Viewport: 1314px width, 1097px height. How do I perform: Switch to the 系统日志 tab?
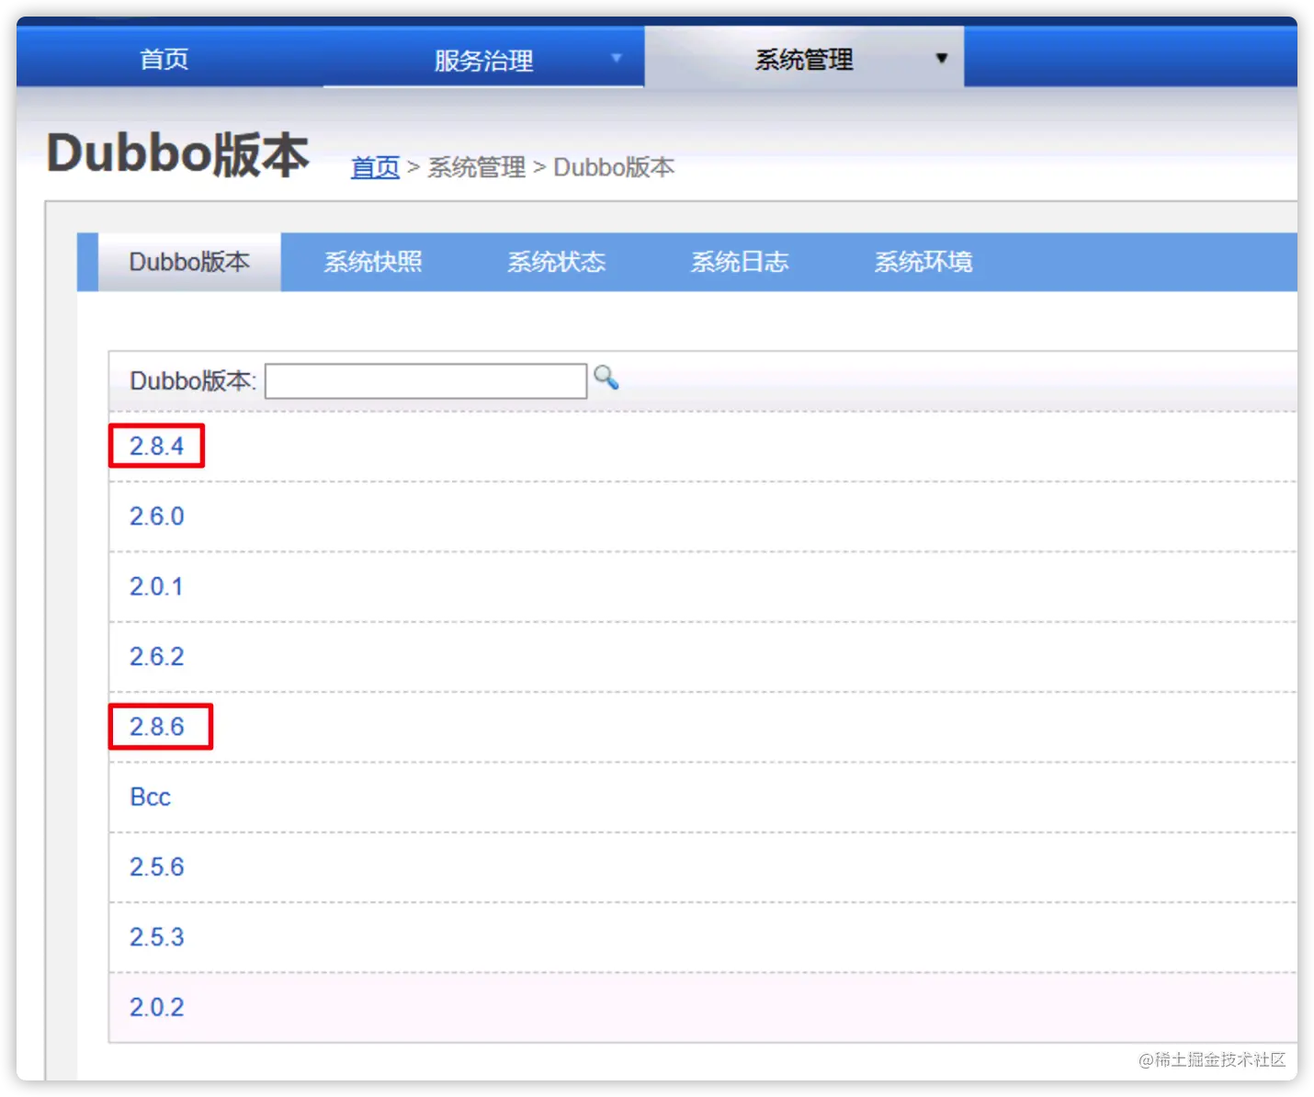point(740,262)
